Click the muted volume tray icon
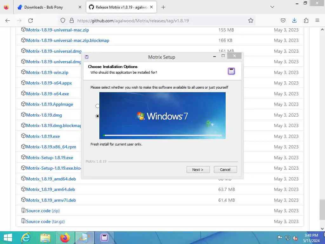325x244 pixels. [295, 238]
